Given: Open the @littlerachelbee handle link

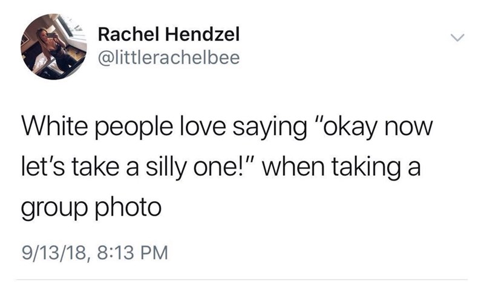Looking at the screenshot, I should tap(168, 59).
